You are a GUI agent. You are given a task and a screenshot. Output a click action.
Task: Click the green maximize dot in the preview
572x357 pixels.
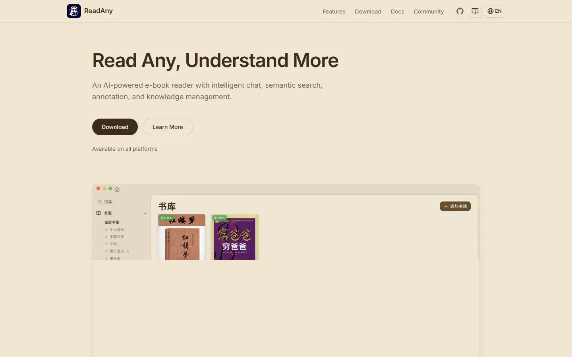(110, 188)
